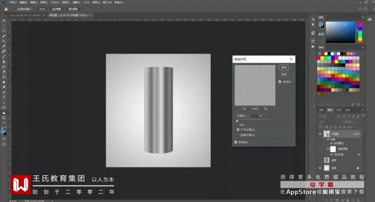Choose Gaussian distribution radio button
The width and height of the screenshot is (375, 202).
click(238, 135)
